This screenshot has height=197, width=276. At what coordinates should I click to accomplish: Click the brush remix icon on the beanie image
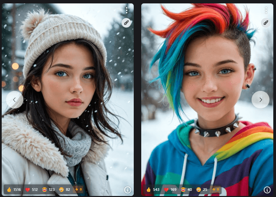(126, 23)
